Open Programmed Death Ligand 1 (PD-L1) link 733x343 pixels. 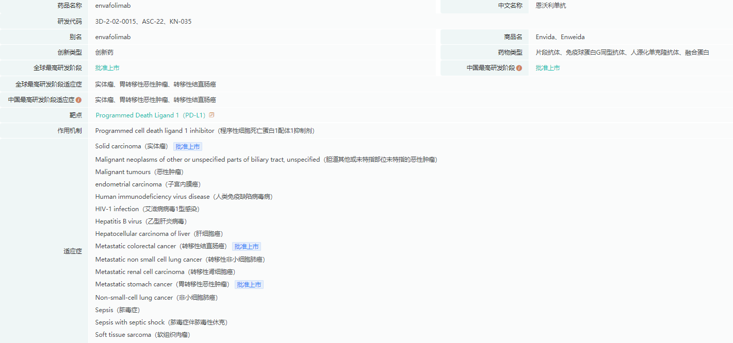pos(151,115)
